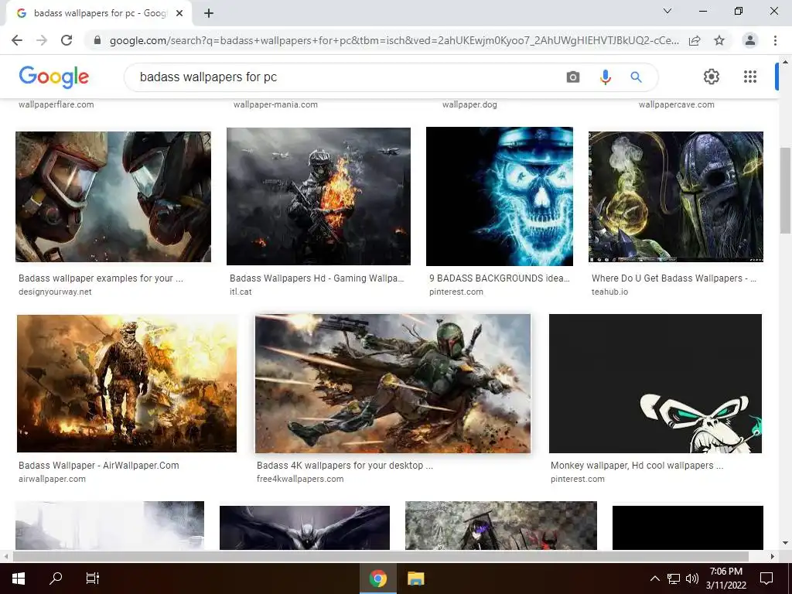Open blue flaming skull image
This screenshot has height=594, width=792.
point(500,196)
